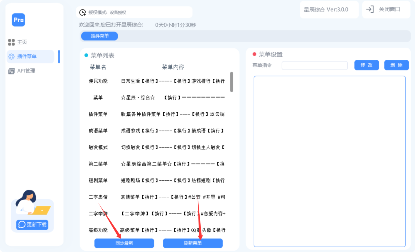Click the chat bubble icon on 更新下载
The image size is (415, 252).
pos(22,225)
